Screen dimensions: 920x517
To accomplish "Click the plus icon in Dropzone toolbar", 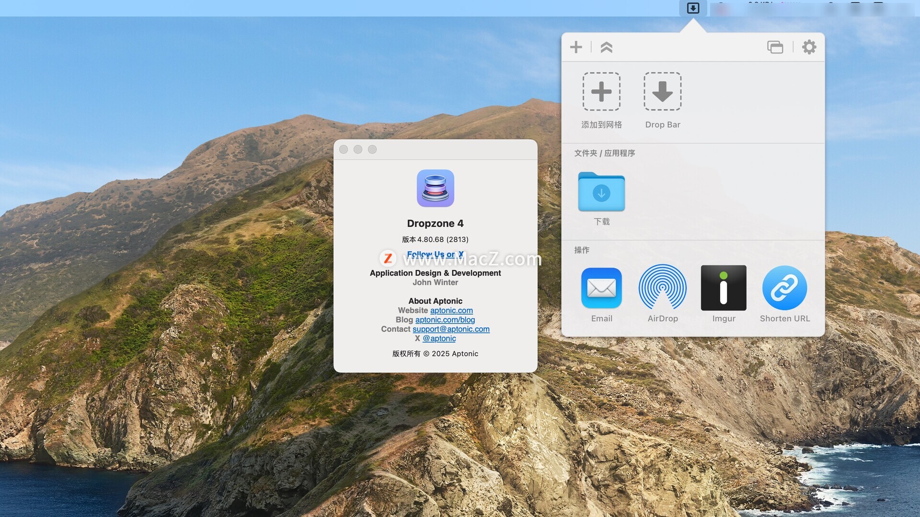I will [x=576, y=47].
